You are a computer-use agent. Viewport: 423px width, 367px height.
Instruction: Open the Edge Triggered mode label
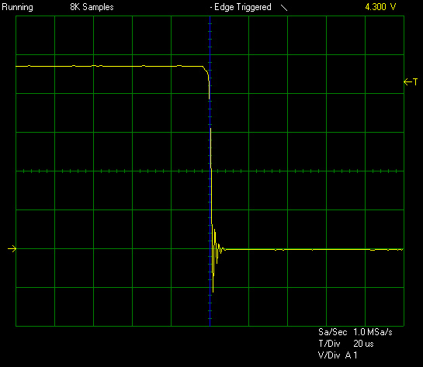242,7
